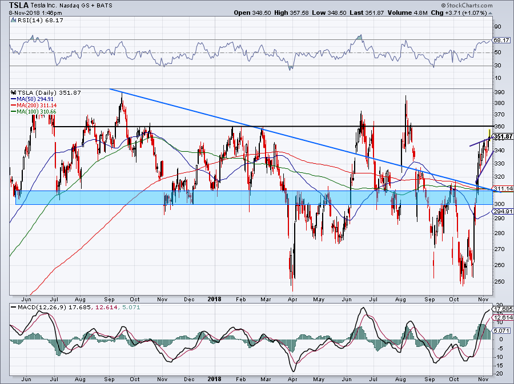The height and width of the screenshot is (384, 514).
Task: Select the TSLA ticker symbol in header
Action: [x=19, y=5]
